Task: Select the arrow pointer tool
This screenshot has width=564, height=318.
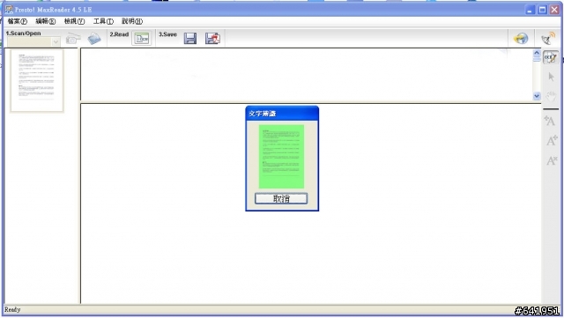Action: [x=551, y=77]
